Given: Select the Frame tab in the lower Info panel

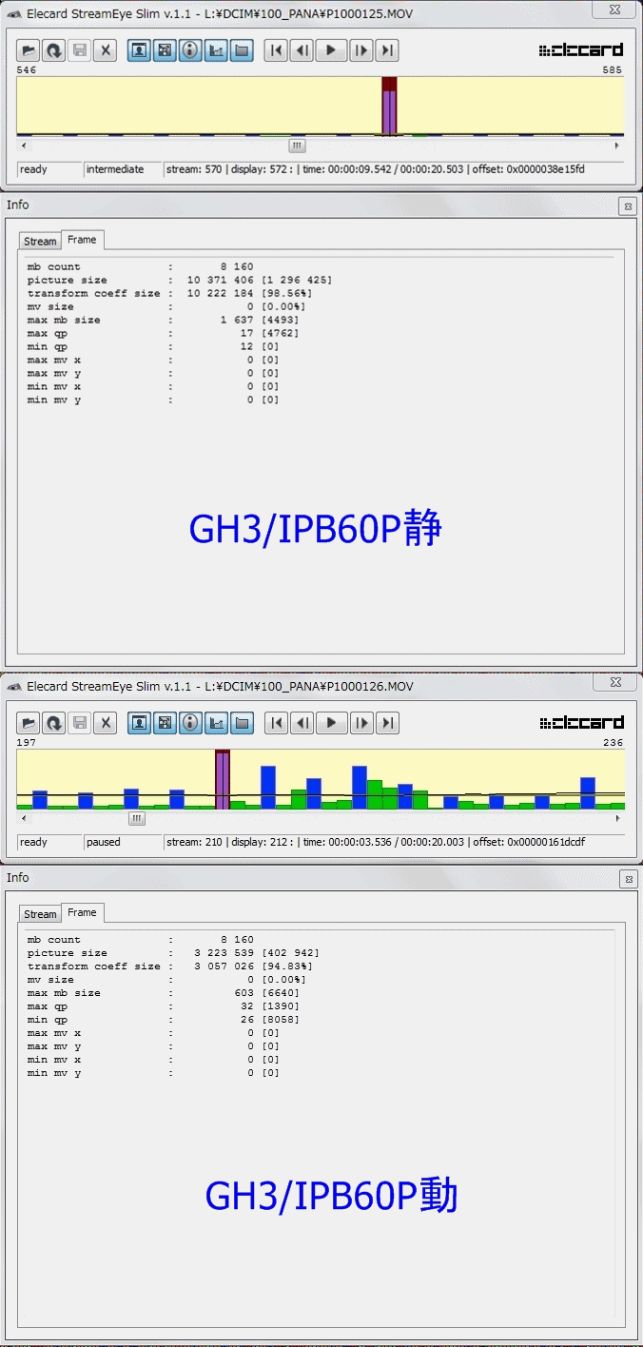Looking at the screenshot, I should (82, 912).
